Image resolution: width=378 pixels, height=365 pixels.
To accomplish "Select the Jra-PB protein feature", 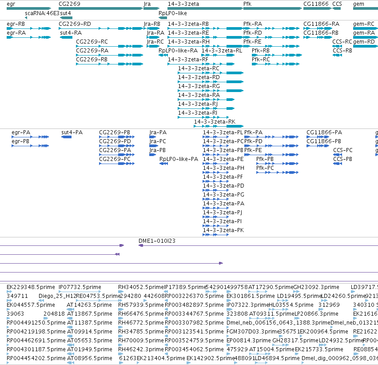I will click(153, 155).
